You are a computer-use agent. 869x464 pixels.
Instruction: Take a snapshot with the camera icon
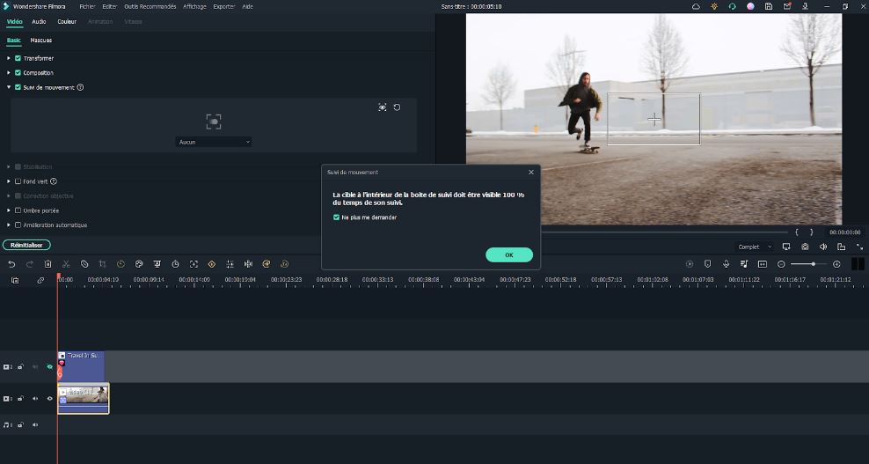pyautogui.click(x=805, y=247)
